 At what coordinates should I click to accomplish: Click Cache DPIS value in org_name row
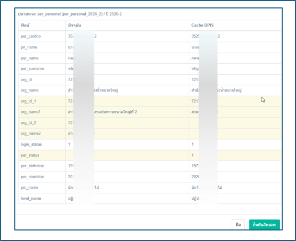pyautogui.click(x=217, y=90)
